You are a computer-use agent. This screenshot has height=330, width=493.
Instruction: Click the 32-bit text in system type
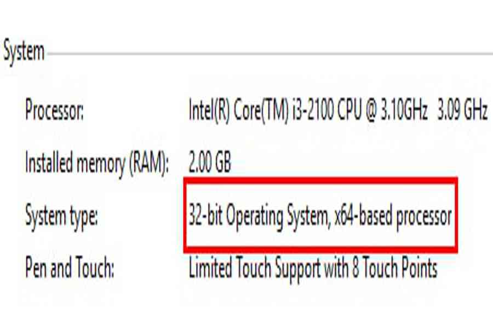point(203,217)
